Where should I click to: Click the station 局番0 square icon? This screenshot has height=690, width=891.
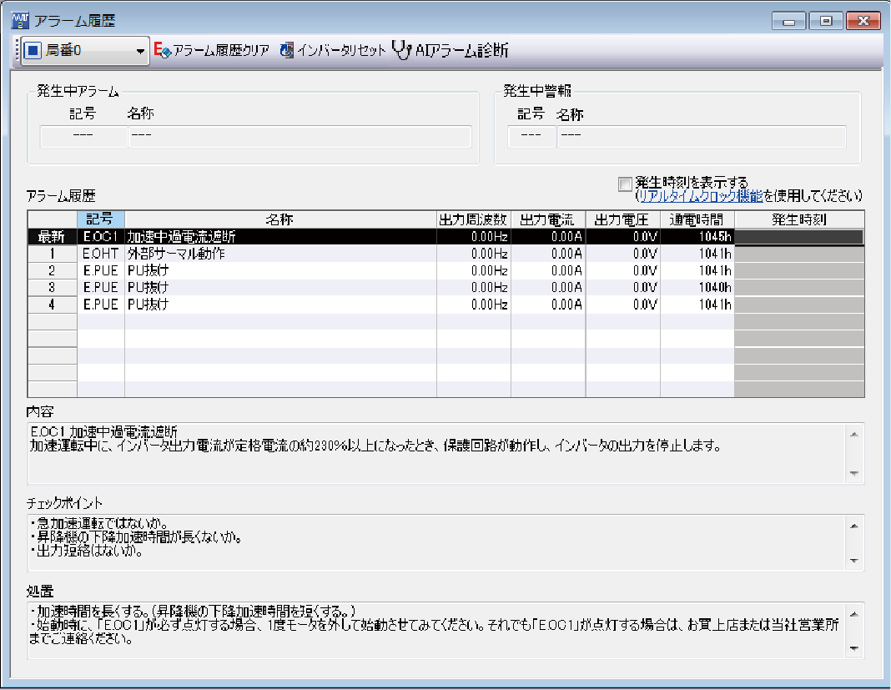click(33, 51)
